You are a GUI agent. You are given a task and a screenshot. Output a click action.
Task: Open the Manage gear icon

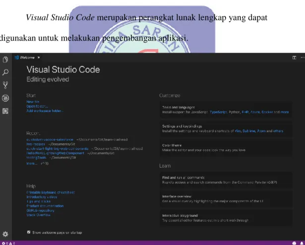[5, 234]
